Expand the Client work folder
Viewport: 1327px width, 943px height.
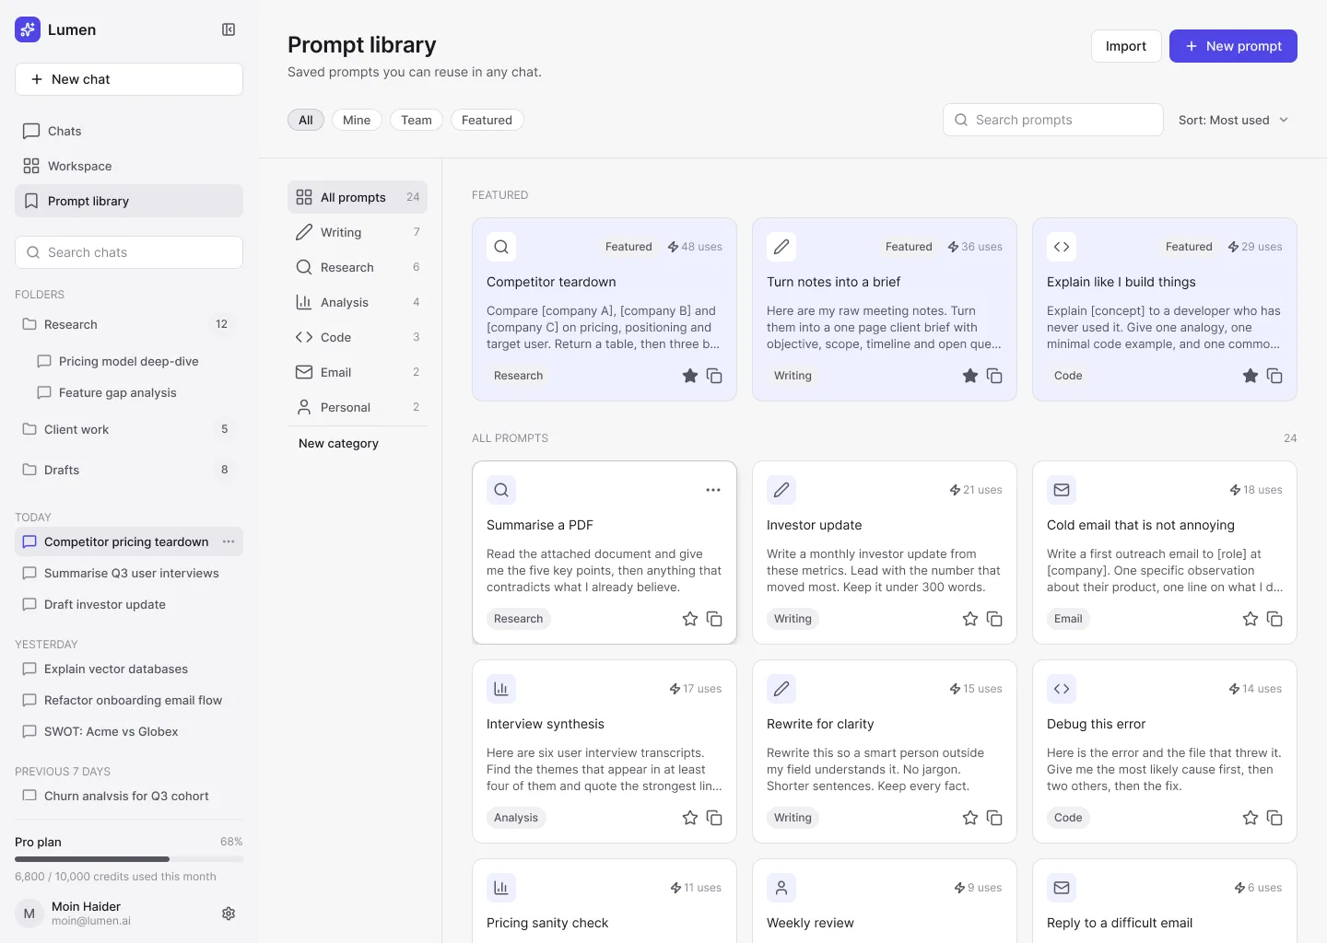click(129, 429)
